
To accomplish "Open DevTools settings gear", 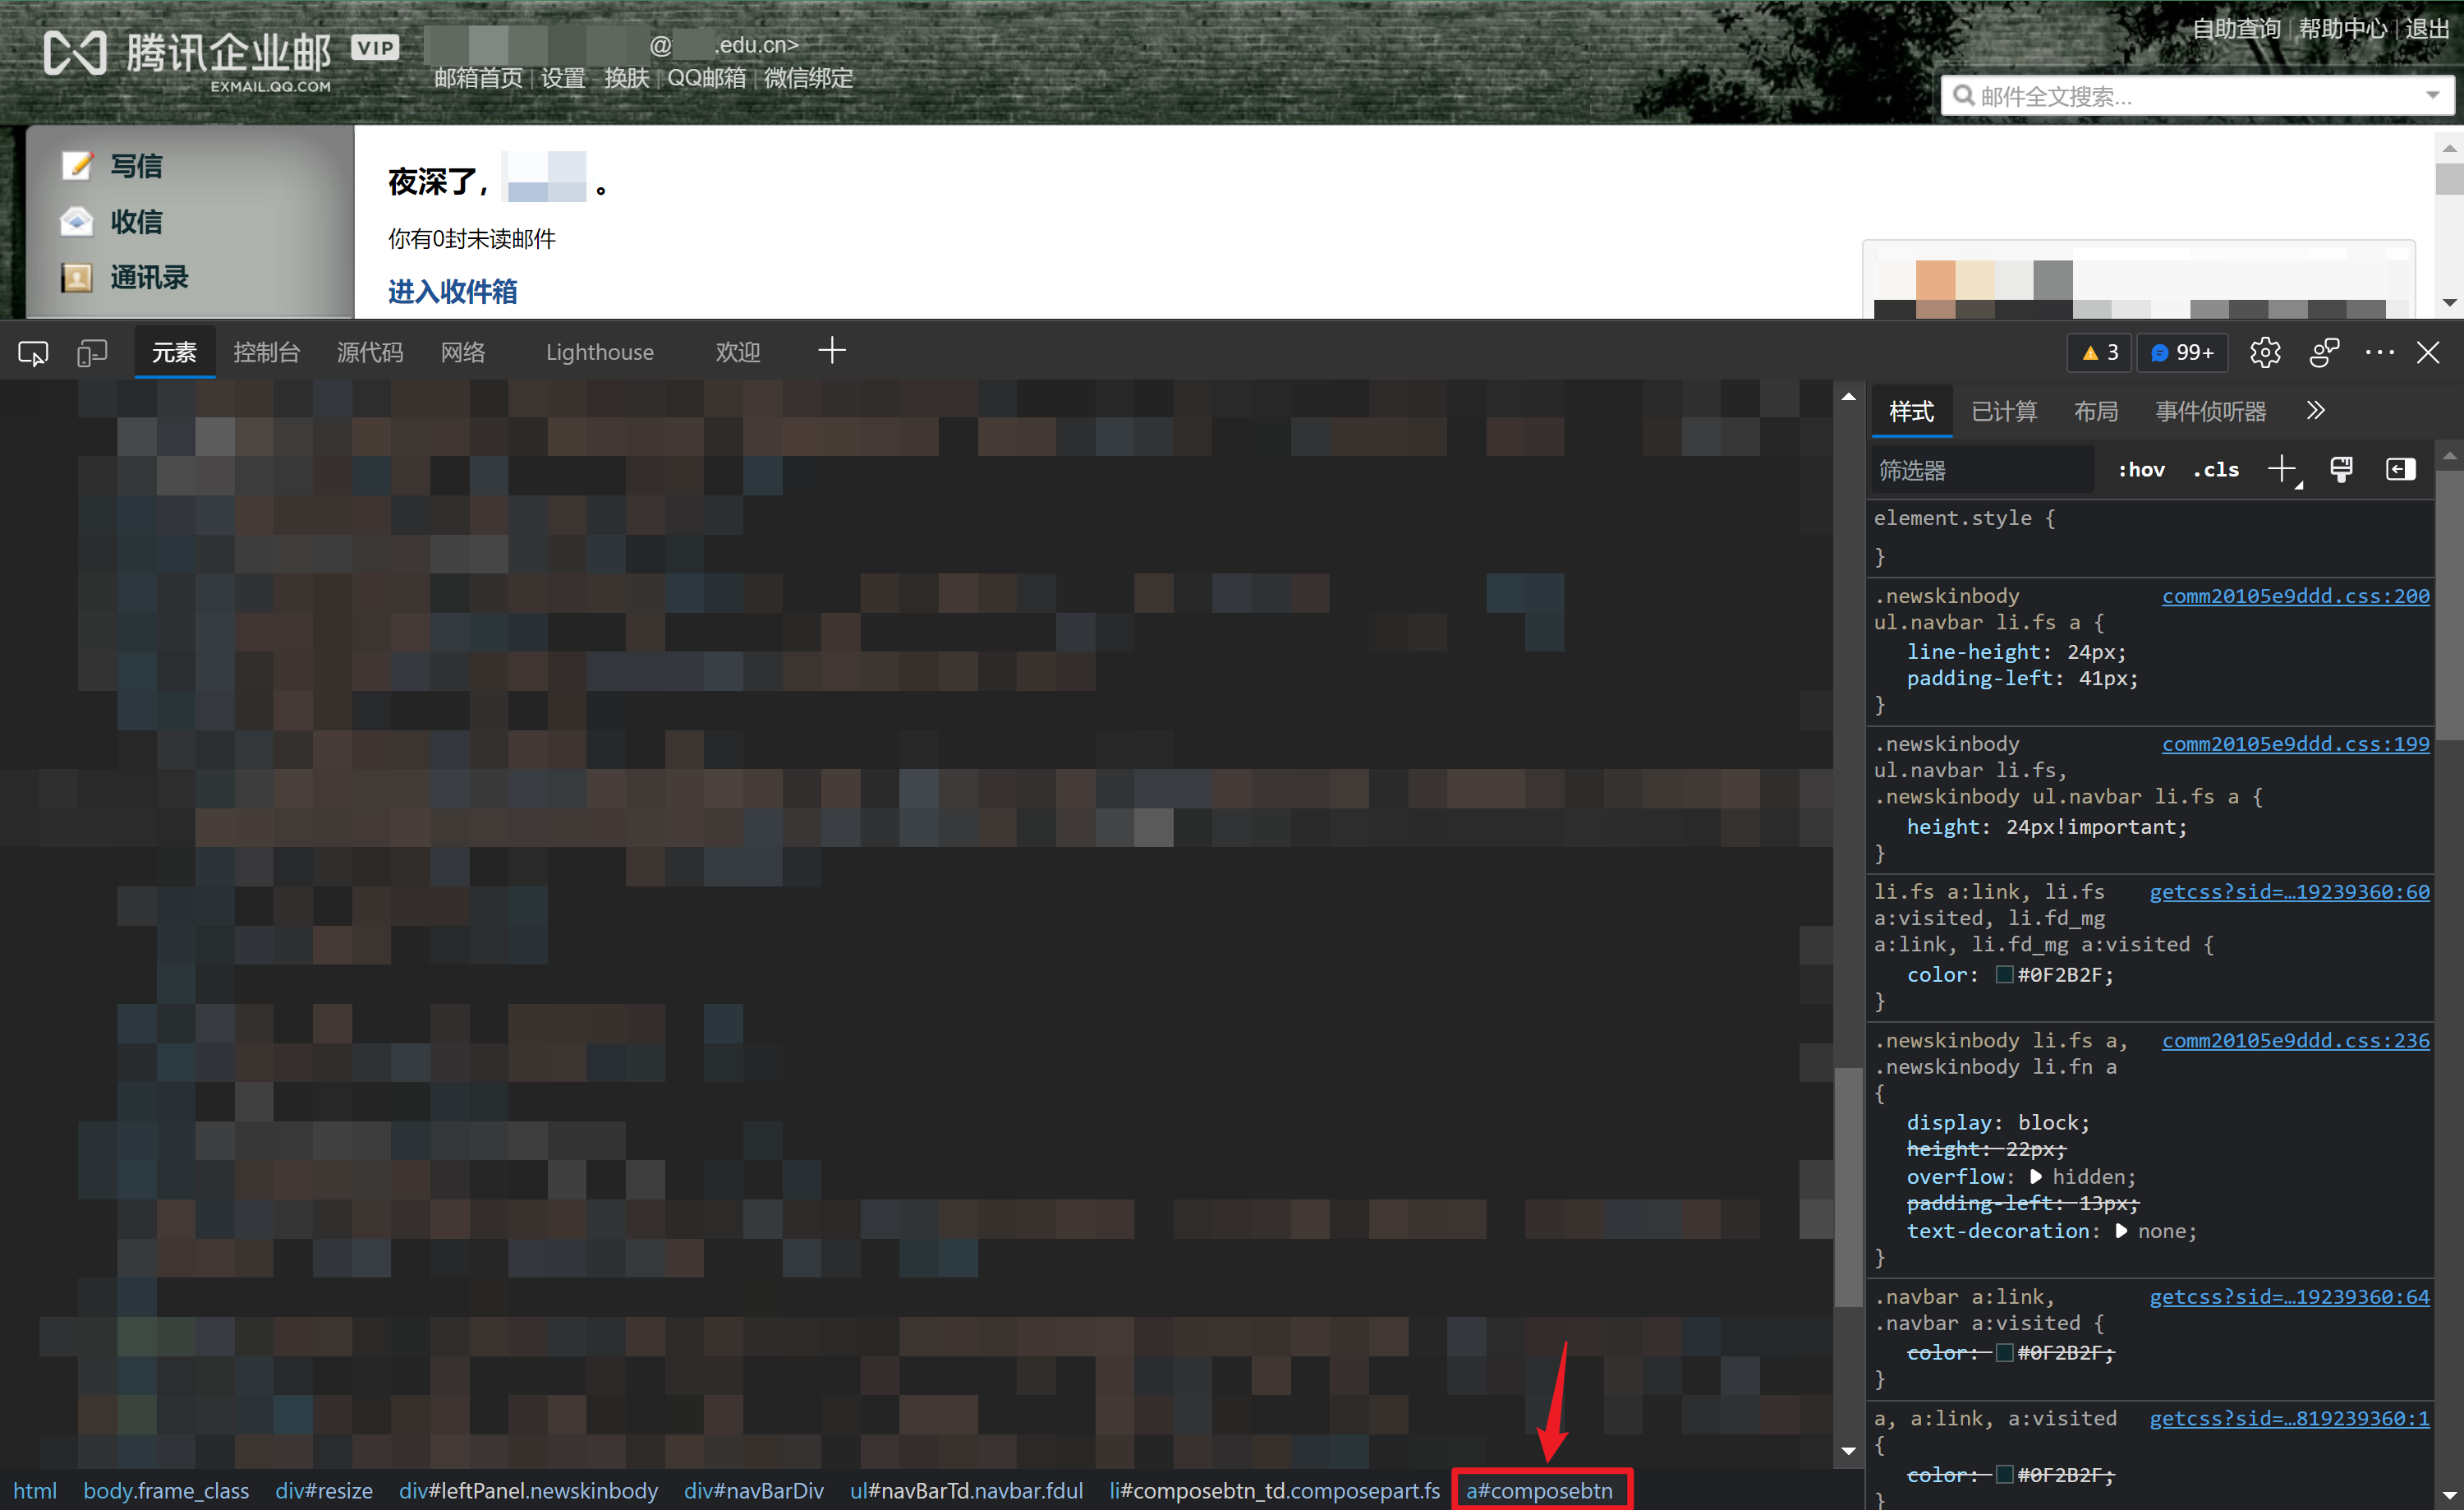I will coord(2265,353).
